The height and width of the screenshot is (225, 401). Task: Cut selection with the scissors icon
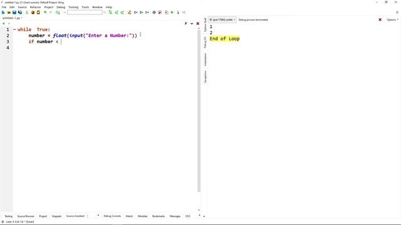tap(27, 12)
